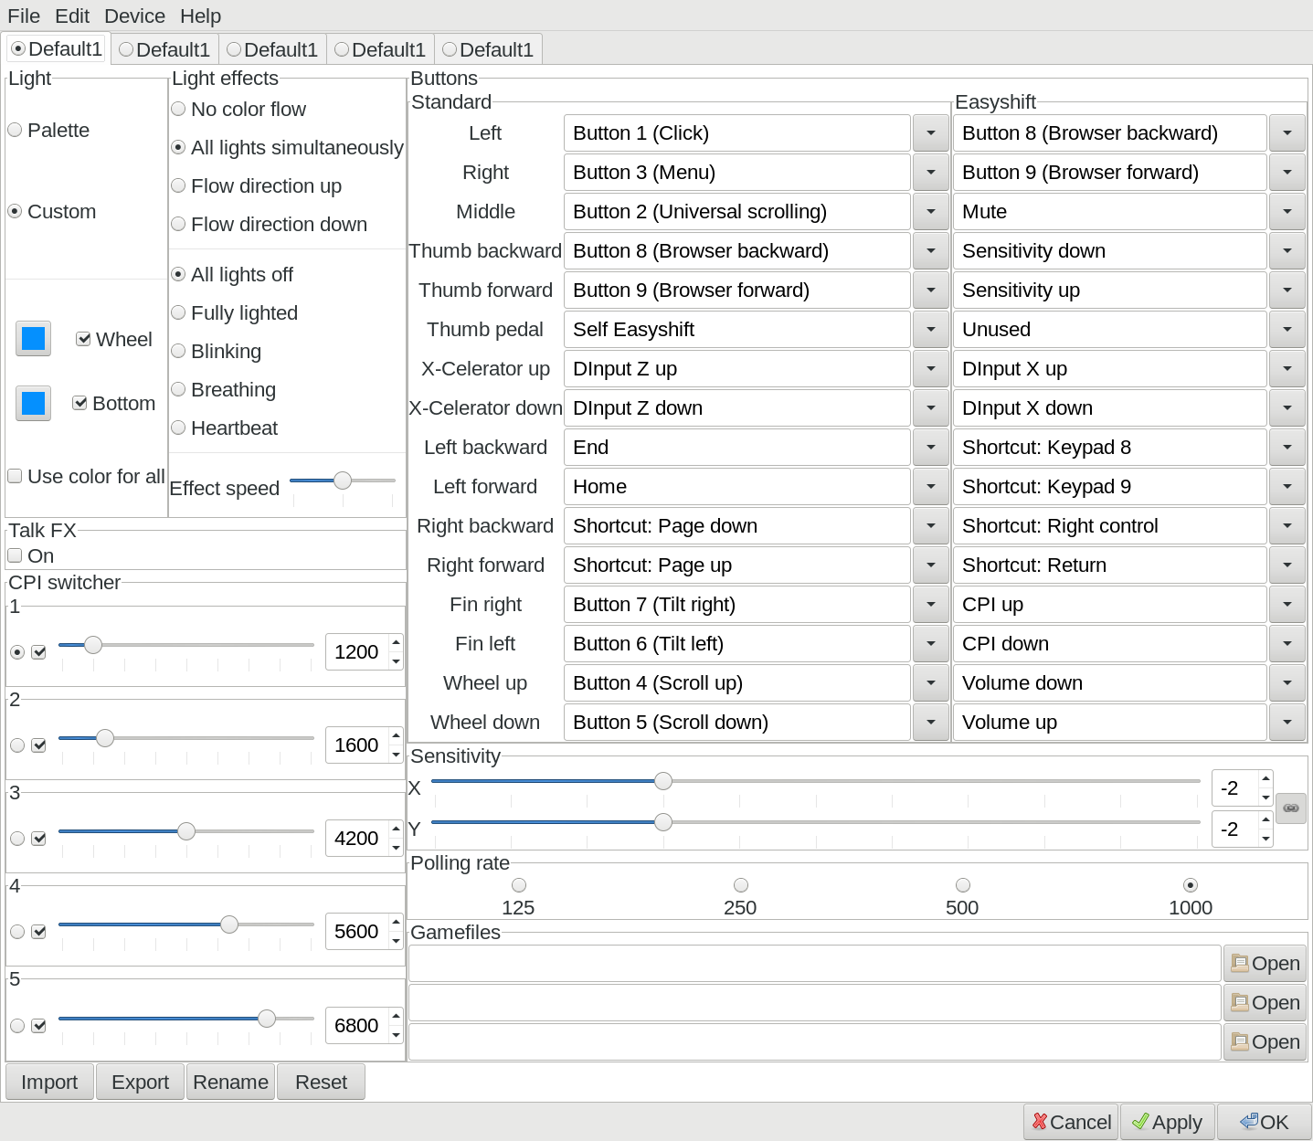Click the link X and Y sensitivity chain icon

[1291, 808]
